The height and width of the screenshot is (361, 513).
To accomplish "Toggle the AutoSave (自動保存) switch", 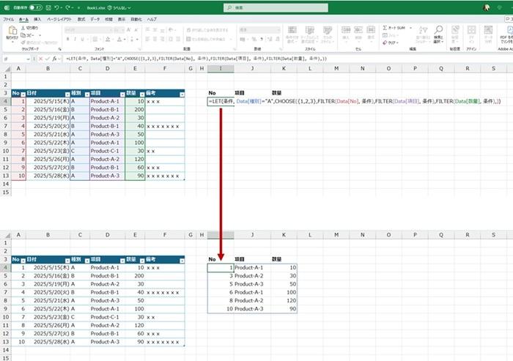I will pos(34,7).
